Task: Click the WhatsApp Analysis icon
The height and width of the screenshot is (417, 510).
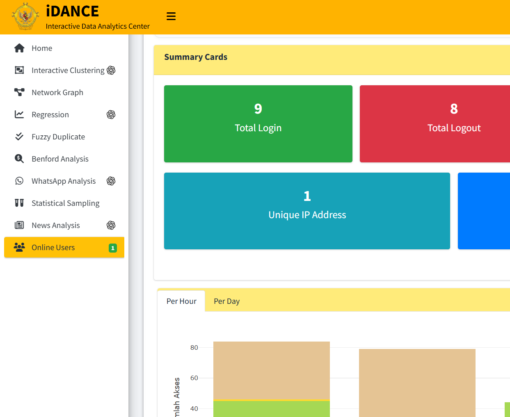Action: click(x=19, y=181)
